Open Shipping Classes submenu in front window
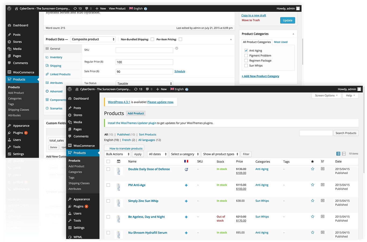The width and height of the screenshot is (367, 242). (x=79, y=183)
